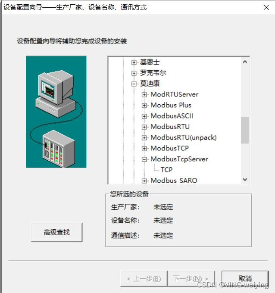Select the ModbusTCP tree item label
This screenshot has height=293, width=275.
pos(169,148)
